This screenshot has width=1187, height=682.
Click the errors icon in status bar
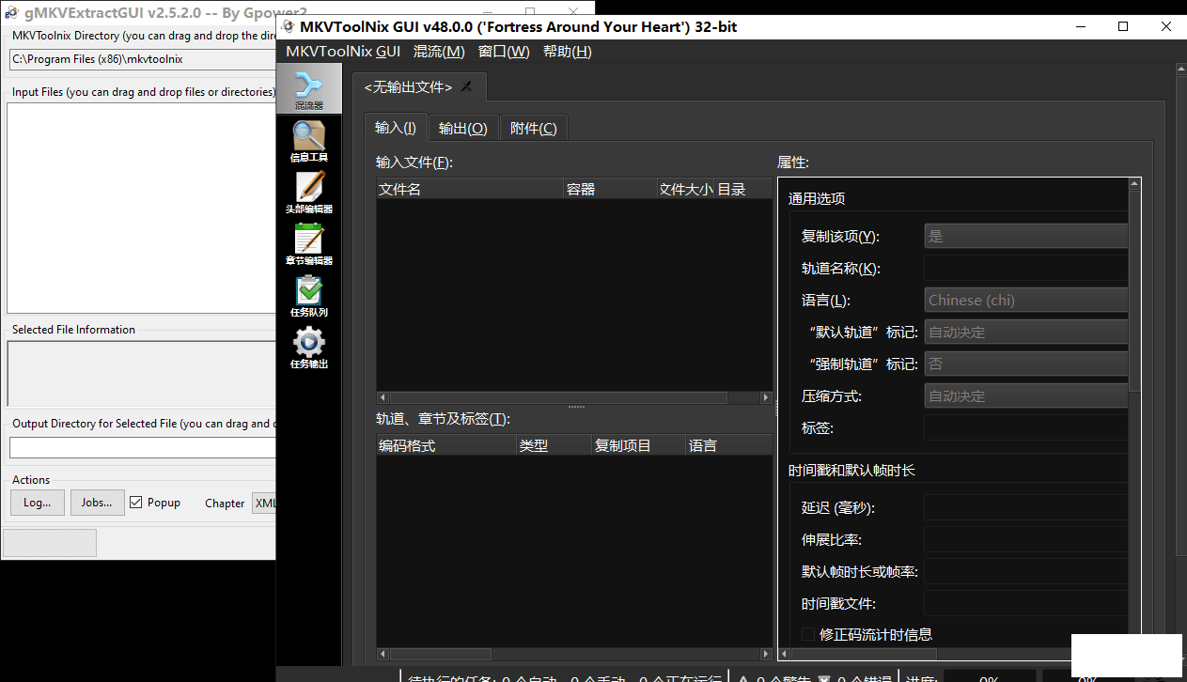824,677
